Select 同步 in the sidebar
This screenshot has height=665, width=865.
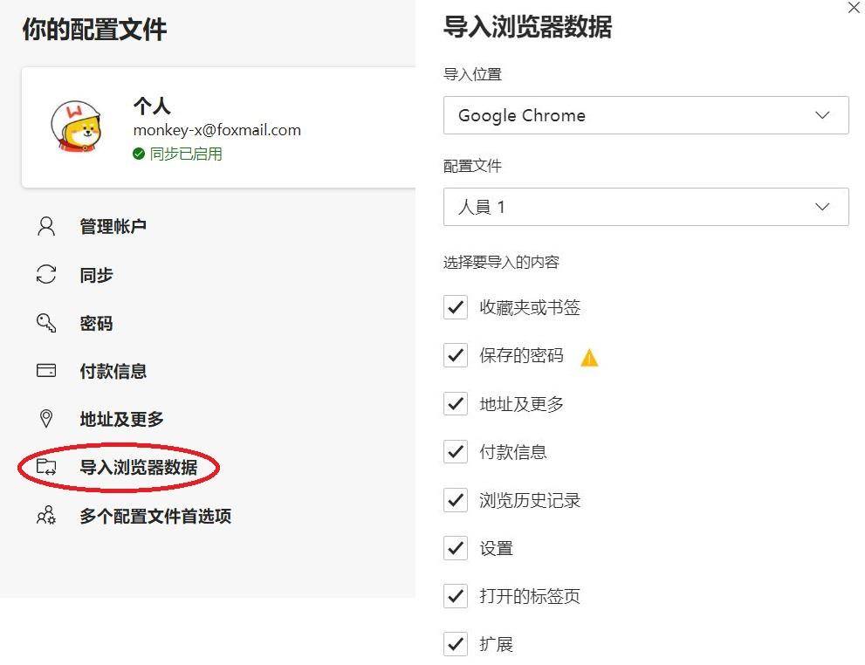(x=96, y=275)
